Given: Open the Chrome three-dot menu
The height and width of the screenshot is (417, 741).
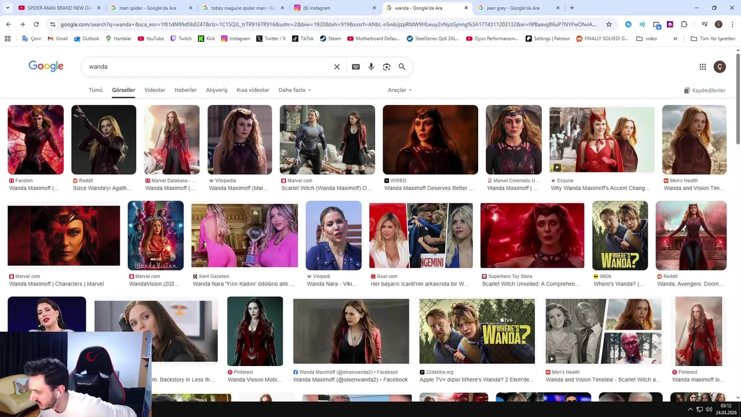Looking at the screenshot, I should click(732, 24).
